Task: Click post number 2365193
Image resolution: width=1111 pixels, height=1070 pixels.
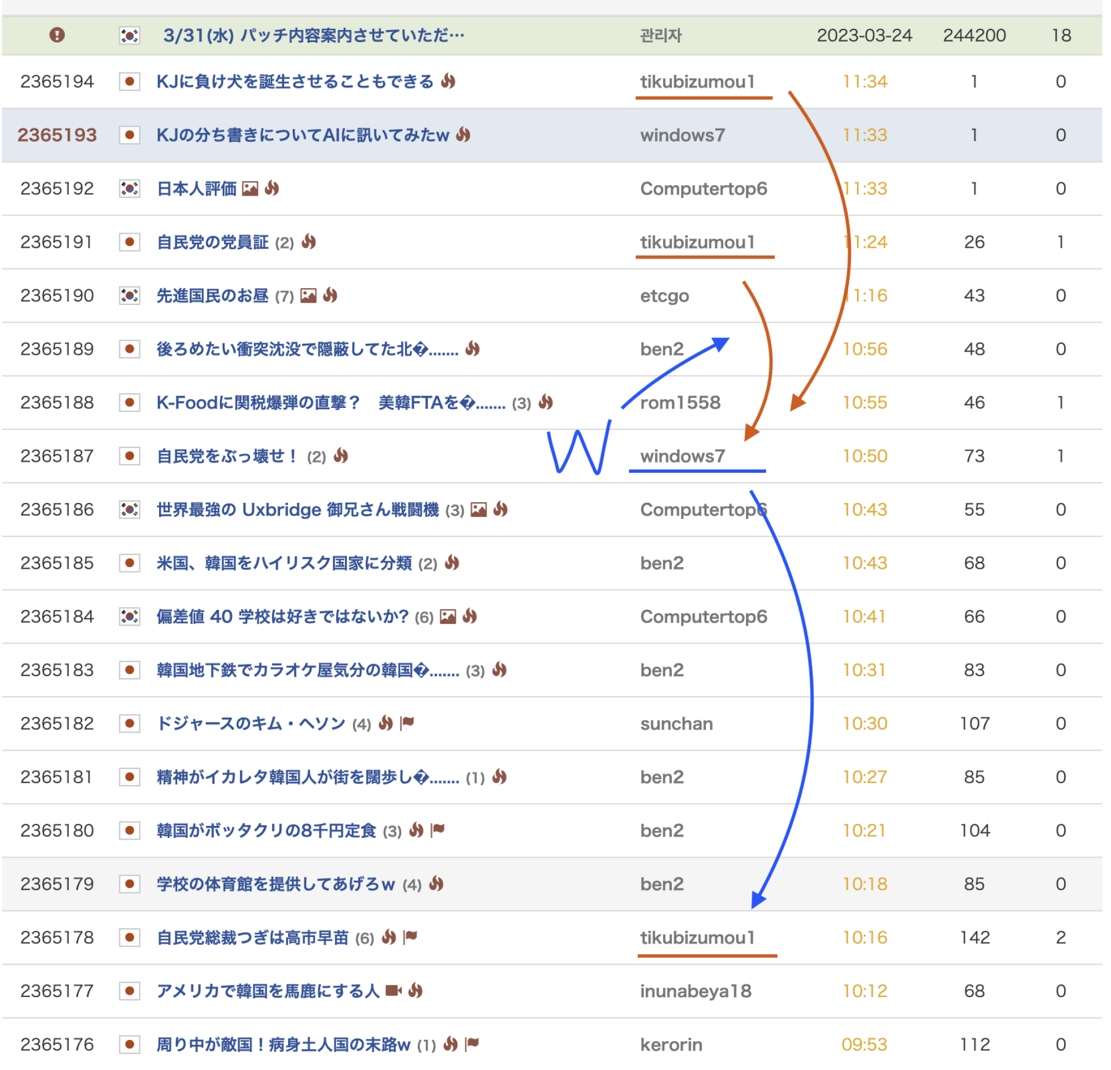Action: pos(57,135)
